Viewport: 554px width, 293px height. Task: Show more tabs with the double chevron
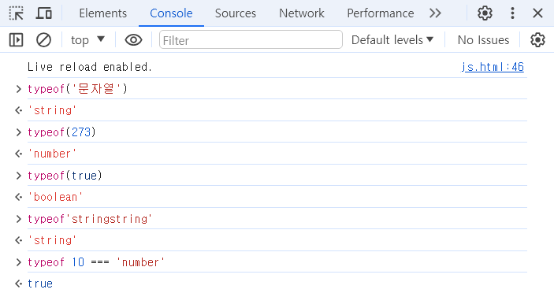tap(435, 13)
